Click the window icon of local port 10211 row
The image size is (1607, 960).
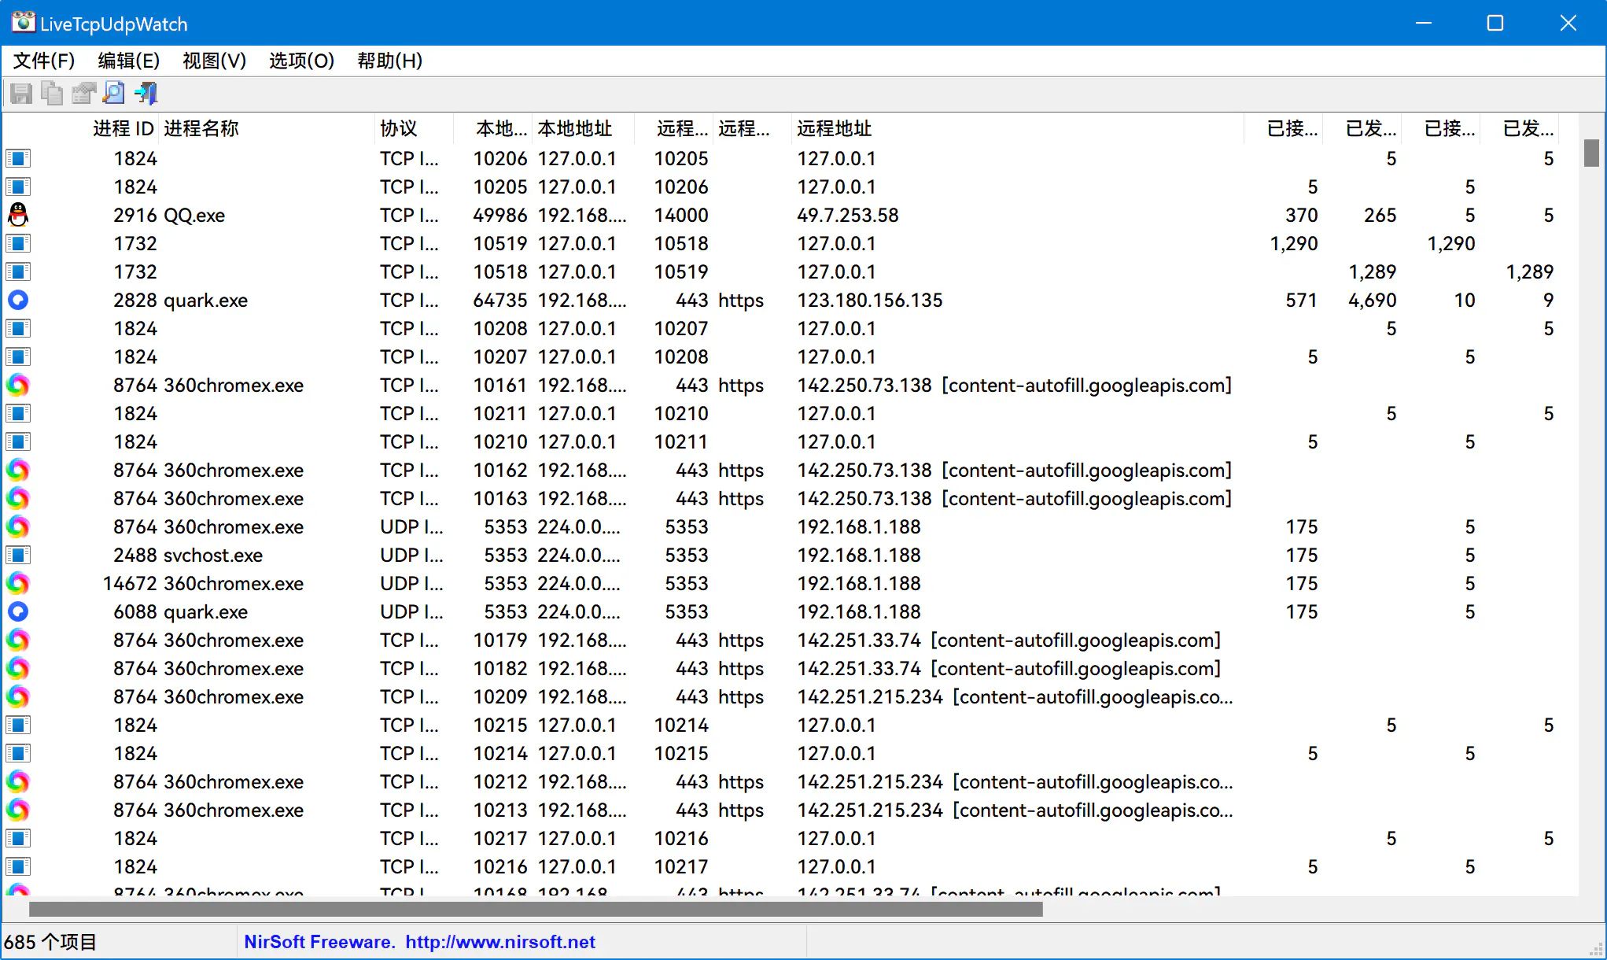click(18, 413)
